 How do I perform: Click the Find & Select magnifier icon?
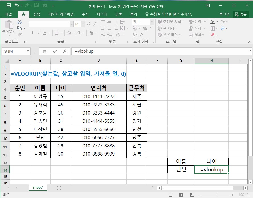pyautogui.click(x=223, y=28)
